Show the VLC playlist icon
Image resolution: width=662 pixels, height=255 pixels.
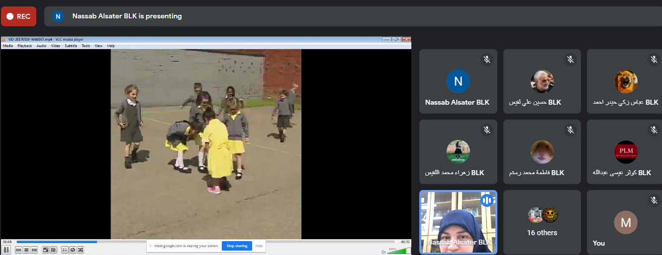[x=65, y=250]
